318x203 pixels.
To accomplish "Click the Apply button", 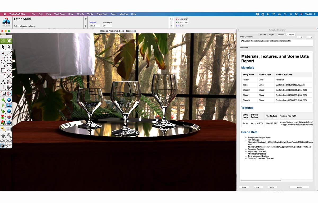I will [299, 187].
